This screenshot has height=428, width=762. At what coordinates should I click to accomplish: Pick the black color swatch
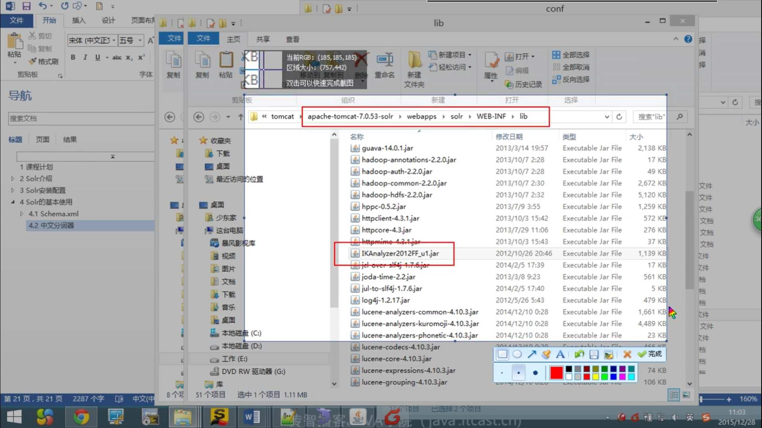point(569,369)
